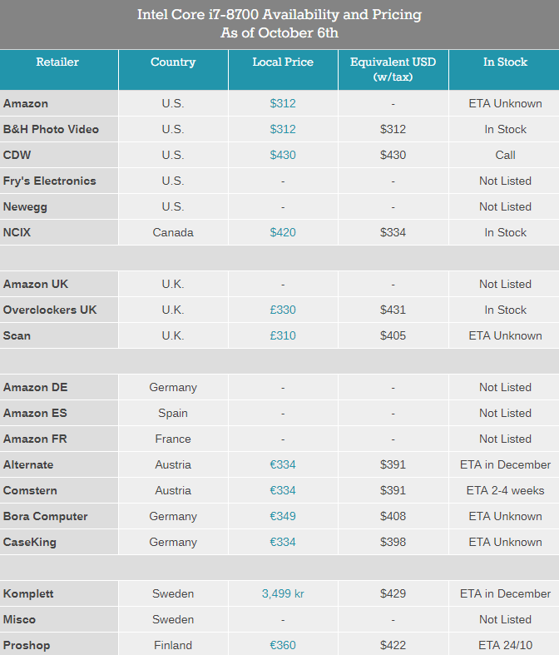Select the Retailer column header
Viewport: 559px width, 655px height.
(59, 70)
